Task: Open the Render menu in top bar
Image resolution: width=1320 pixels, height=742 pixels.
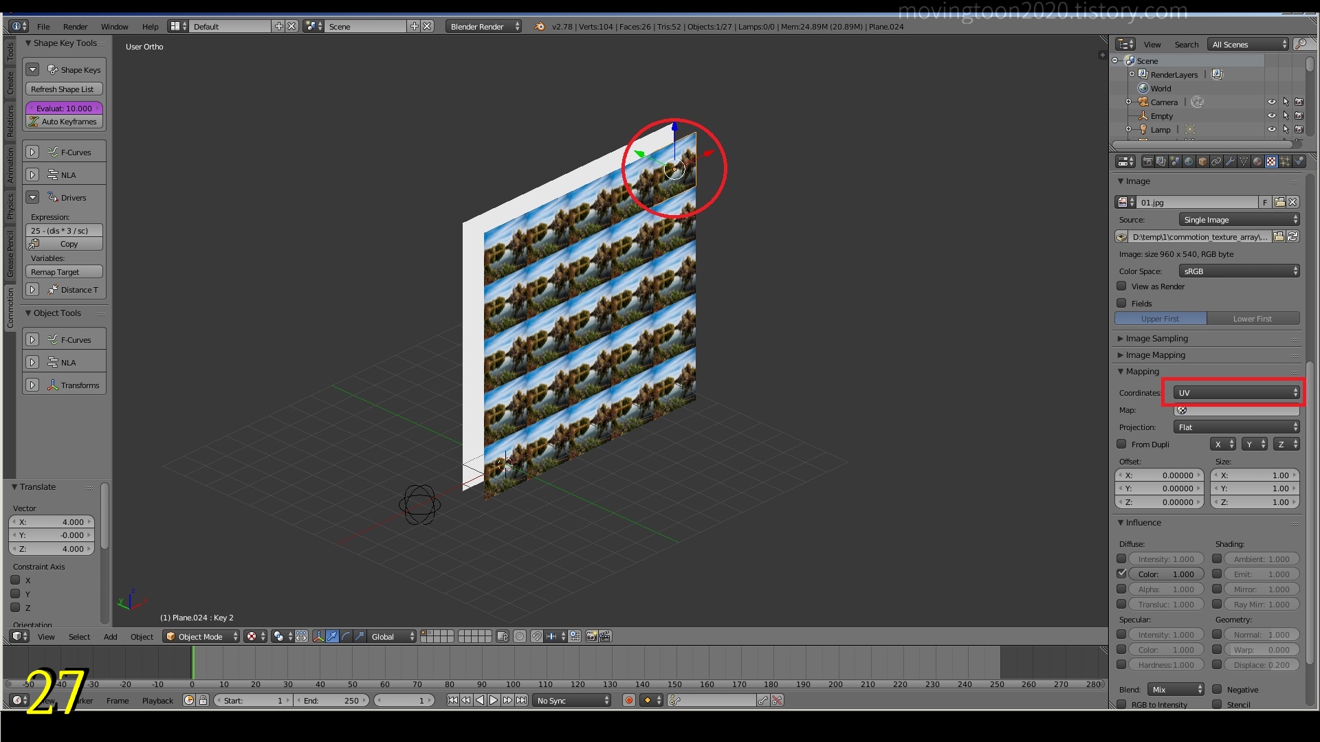Action: point(75,26)
